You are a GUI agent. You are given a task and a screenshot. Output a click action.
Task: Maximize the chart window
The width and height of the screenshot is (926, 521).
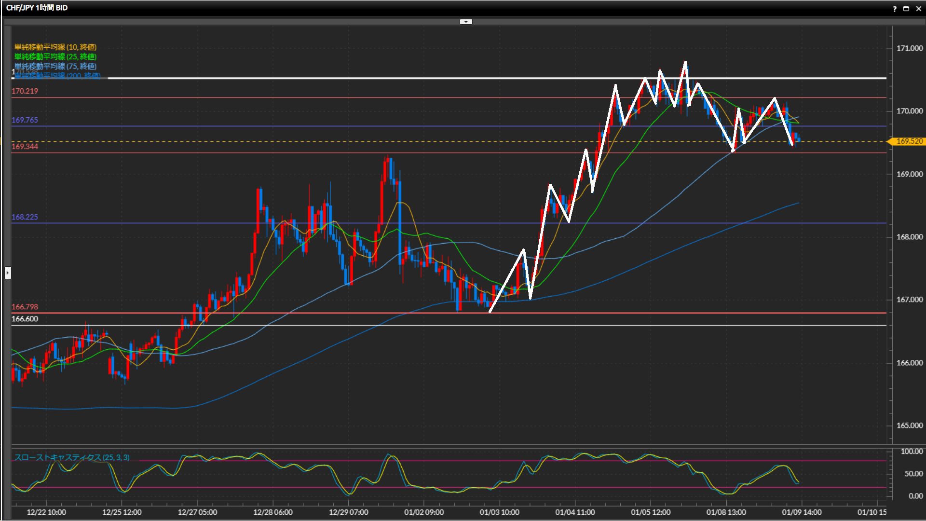[x=906, y=9]
